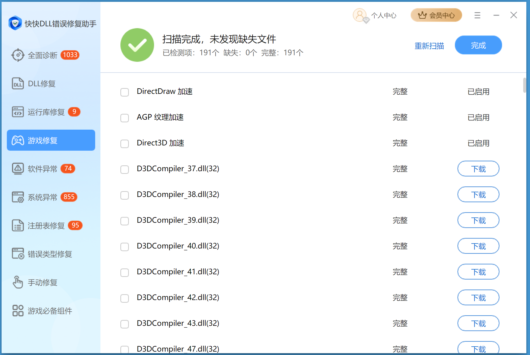Switch to 游戏修复 sidebar tab

[51, 140]
